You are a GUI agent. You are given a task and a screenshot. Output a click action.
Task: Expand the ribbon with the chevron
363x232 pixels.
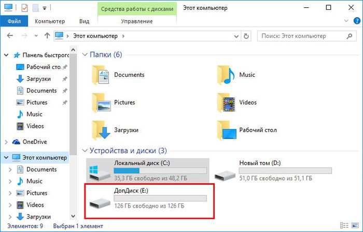(346, 21)
